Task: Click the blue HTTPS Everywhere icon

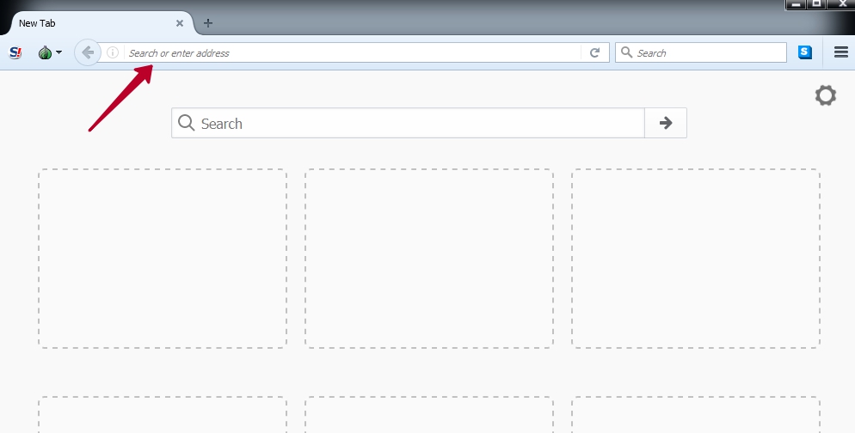Action: (804, 52)
